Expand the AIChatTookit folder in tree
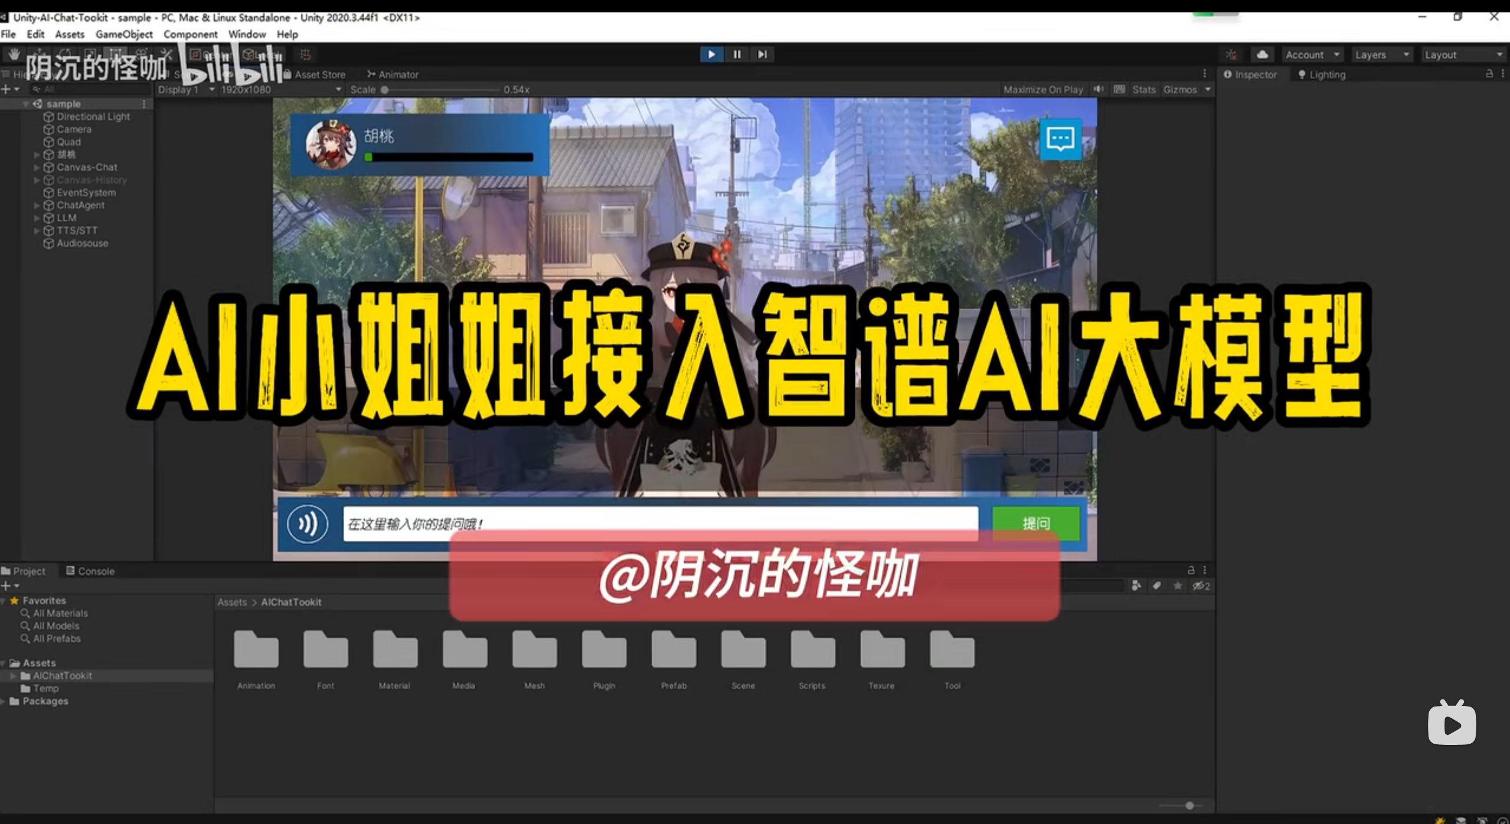 [13, 676]
